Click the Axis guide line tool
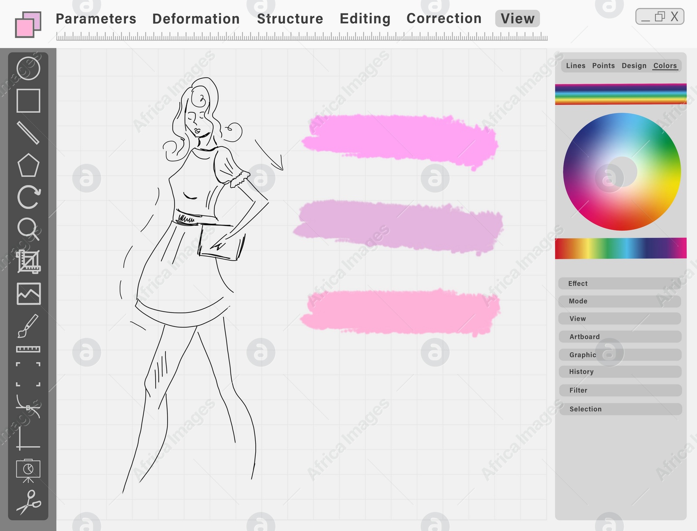Screen dimensions: 697x531 tap(28, 438)
